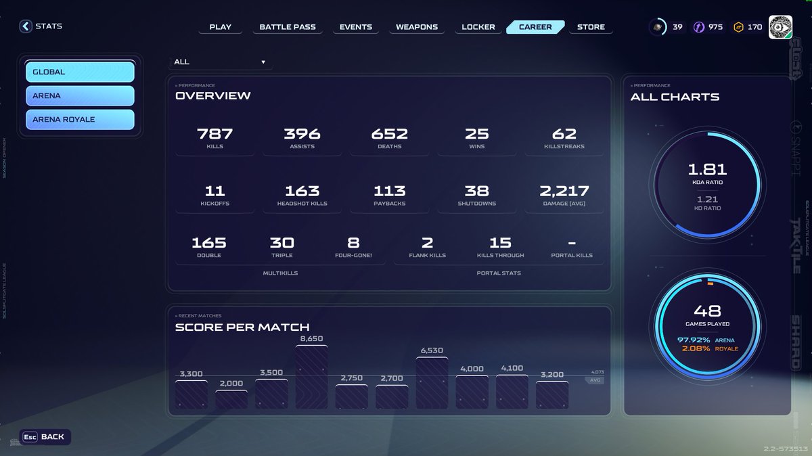Go to the WEAPONS tab
Image resolution: width=812 pixels, height=456 pixels.
417,27
